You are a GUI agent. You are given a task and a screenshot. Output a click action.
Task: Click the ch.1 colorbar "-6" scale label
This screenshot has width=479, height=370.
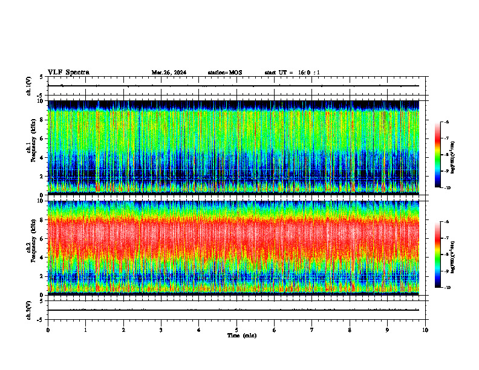tap(446, 122)
